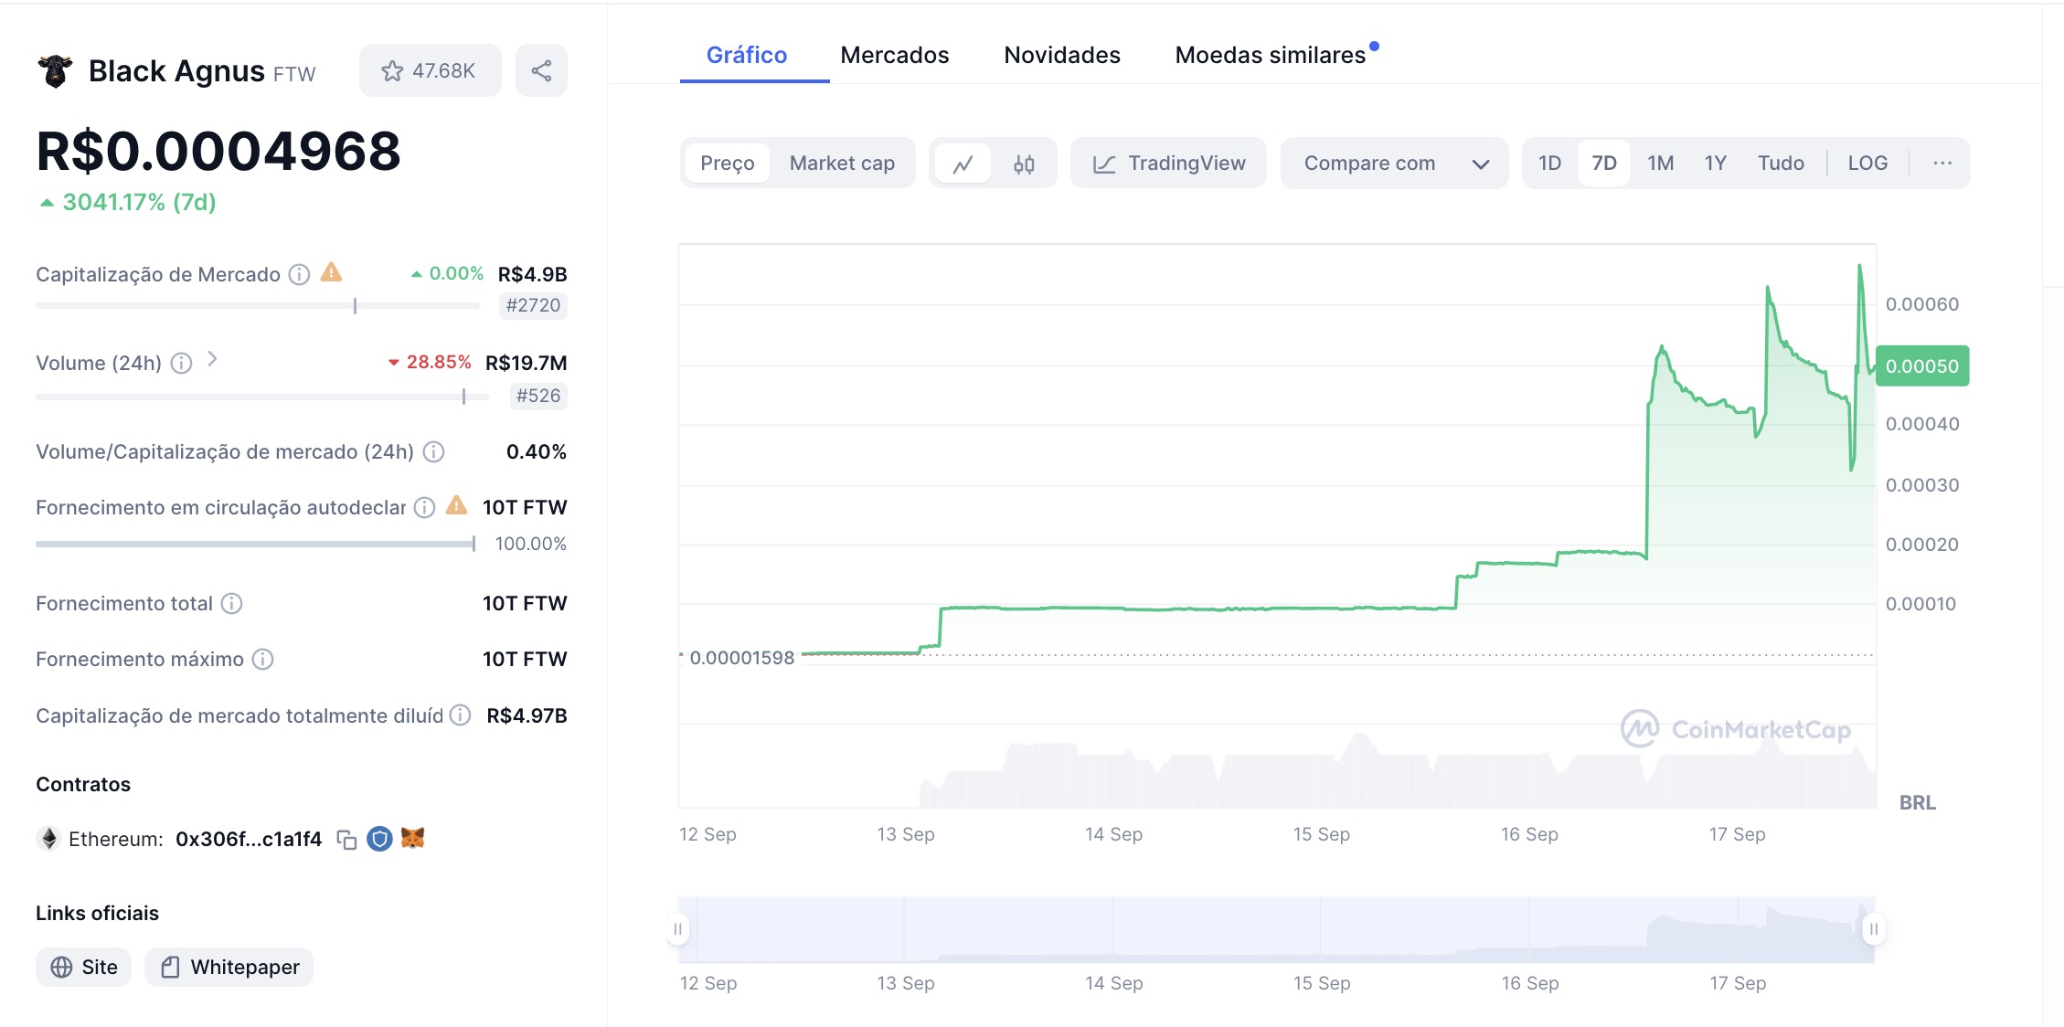Screen dimensions: 2064x1027
Task: Copy the Ethereum contract address
Action: (x=346, y=840)
